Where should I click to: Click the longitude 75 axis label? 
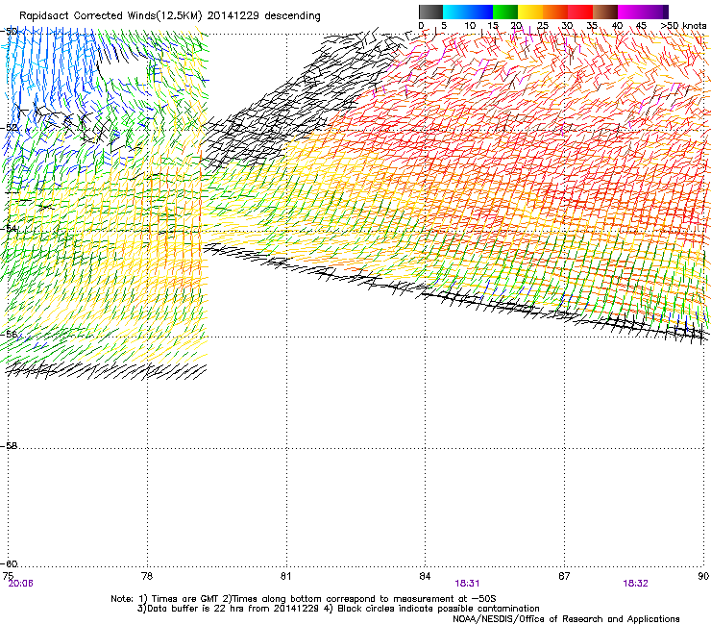8,576
